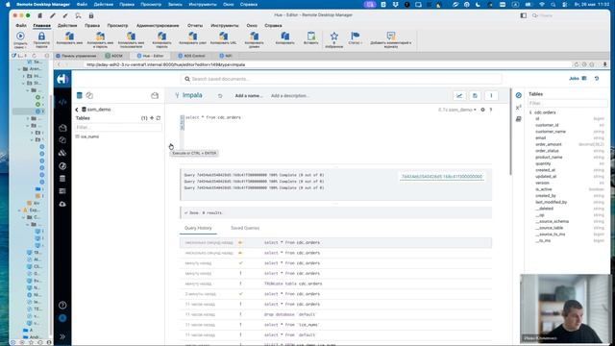Click the Impala editor title
Image resolution: width=615 pixels, height=346 pixels.
pyautogui.click(x=192, y=95)
